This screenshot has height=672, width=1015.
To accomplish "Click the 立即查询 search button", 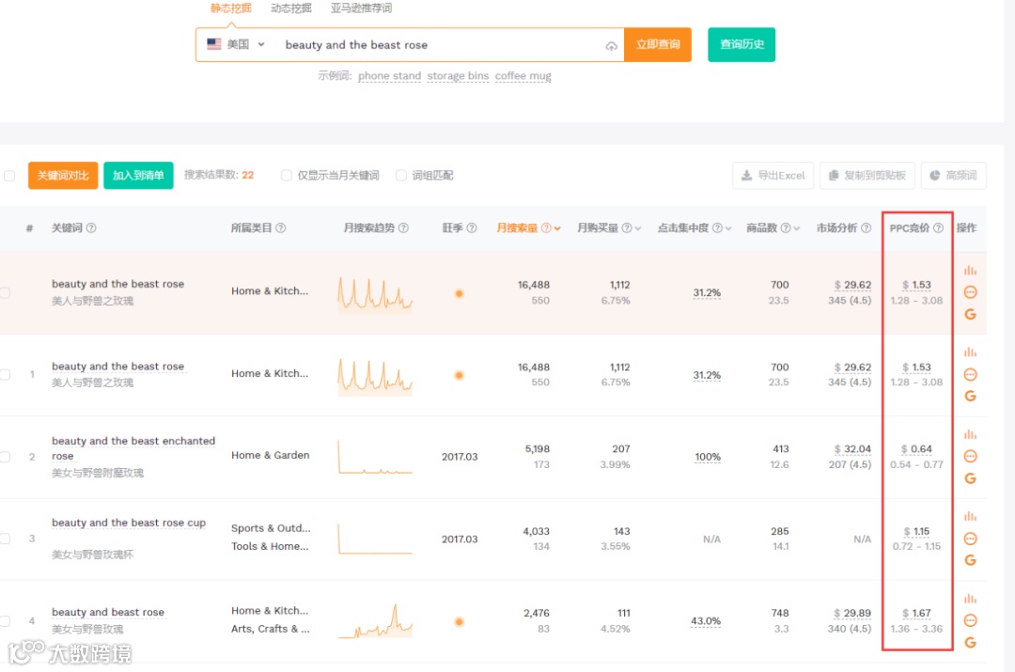I will pos(657,44).
